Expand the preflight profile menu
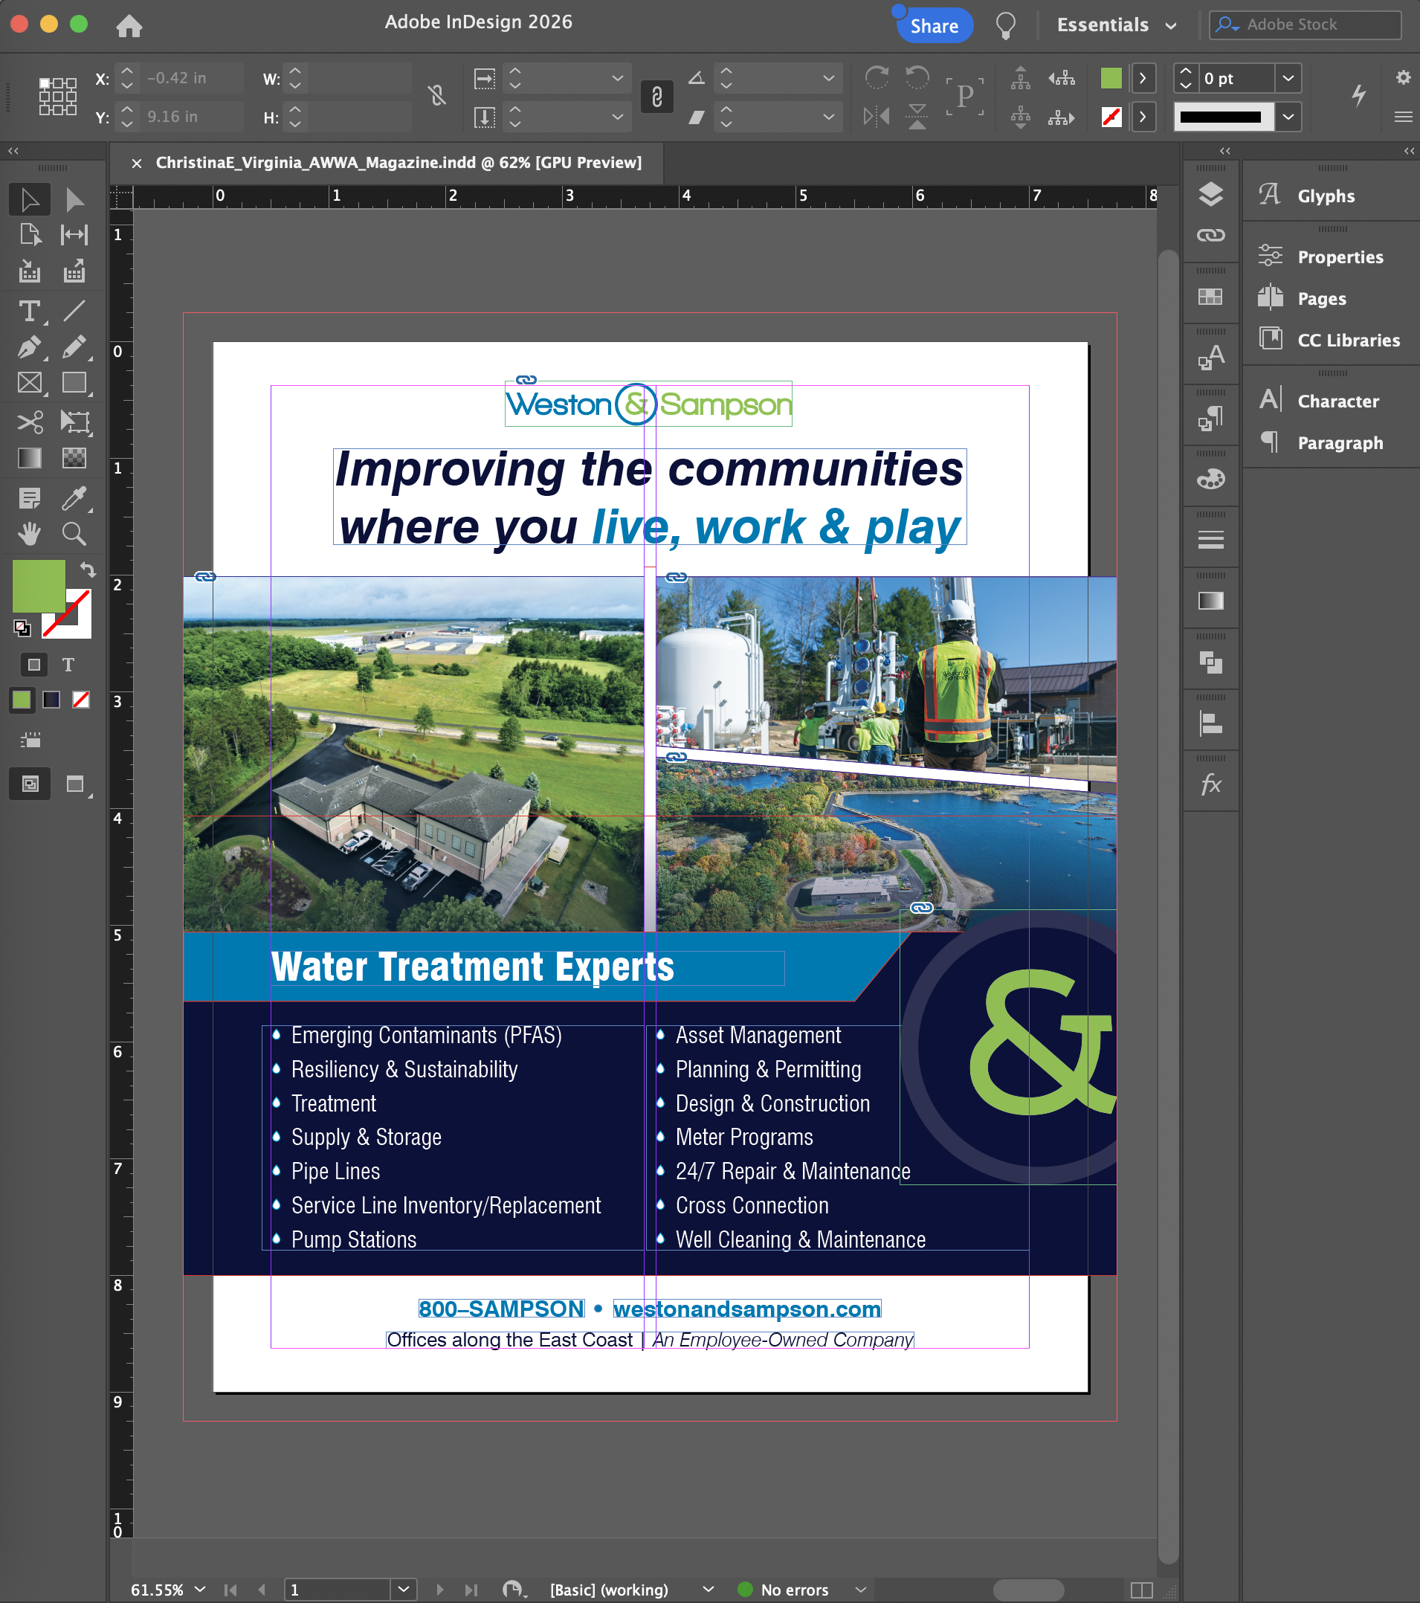This screenshot has width=1420, height=1603. click(x=708, y=1589)
